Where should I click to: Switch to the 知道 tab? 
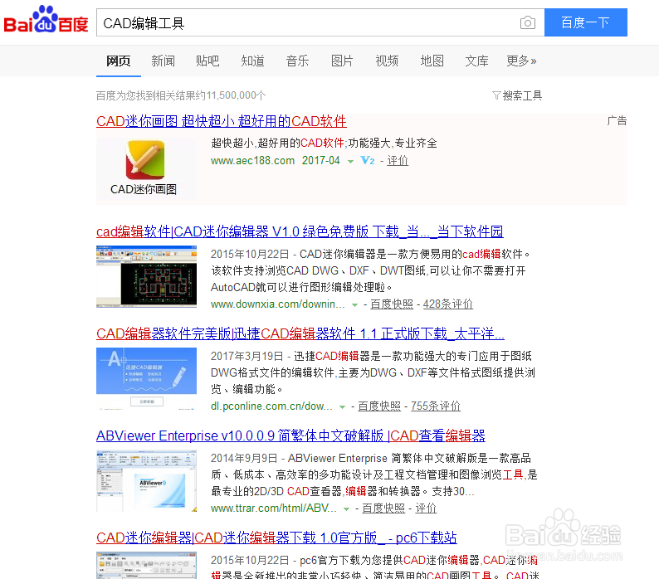point(252,61)
